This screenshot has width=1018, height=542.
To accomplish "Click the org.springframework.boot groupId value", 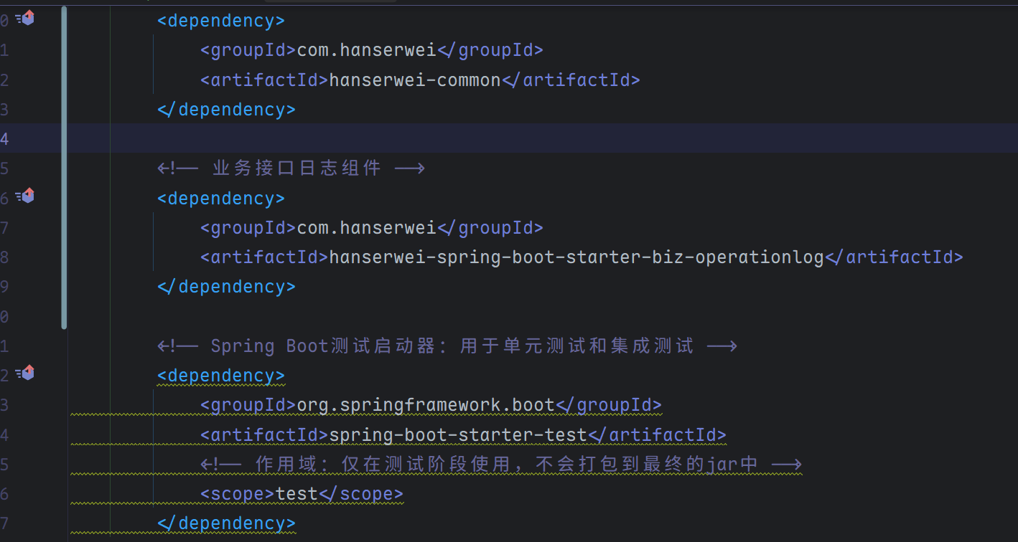I will tap(426, 405).
